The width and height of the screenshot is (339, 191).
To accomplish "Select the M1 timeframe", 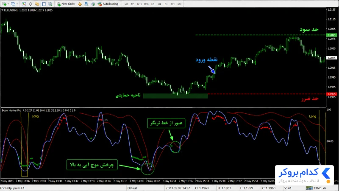I will point(126,4).
